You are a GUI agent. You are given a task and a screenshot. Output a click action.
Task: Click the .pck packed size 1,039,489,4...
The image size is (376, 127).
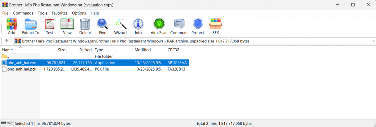[x=81, y=69]
